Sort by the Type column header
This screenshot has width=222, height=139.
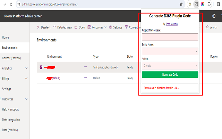pyautogui.click(x=96, y=57)
